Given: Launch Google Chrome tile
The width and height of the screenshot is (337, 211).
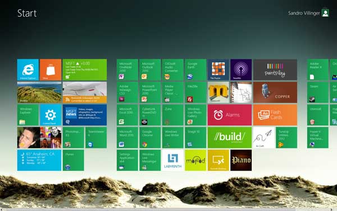Looking at the screenshot, I should click(150, 138).
